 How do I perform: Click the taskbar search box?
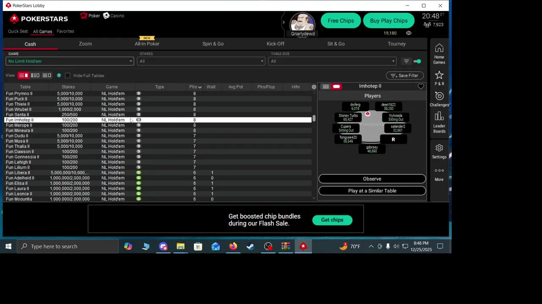point(68,246)
